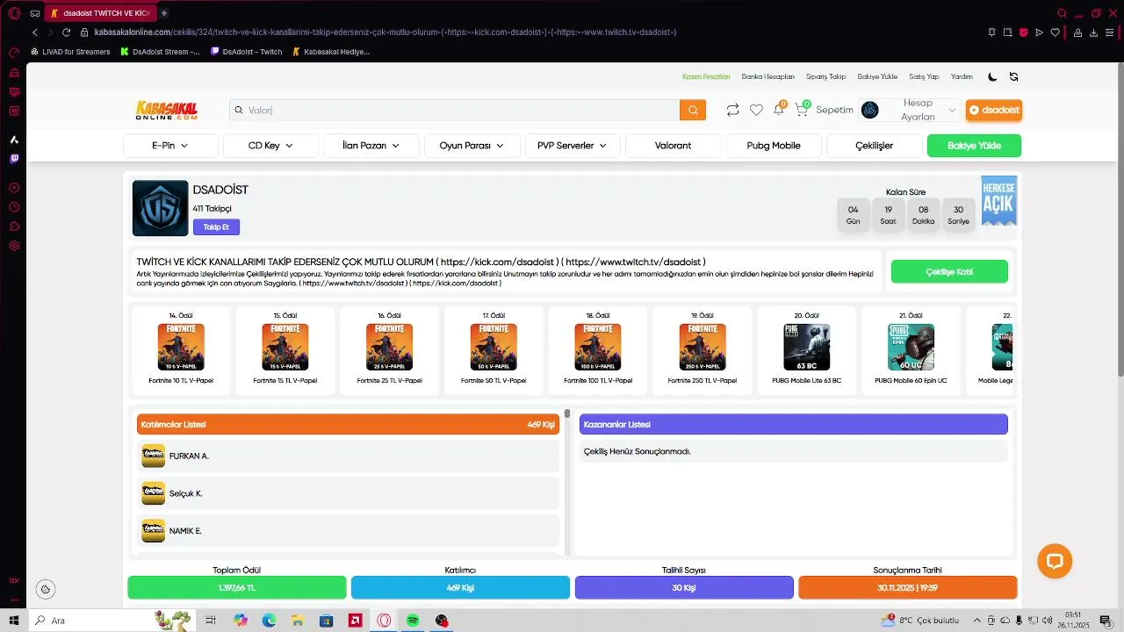Select PUBG Mobile 60 Epin UC prize
1124x632 pixels.
point(911,349)
